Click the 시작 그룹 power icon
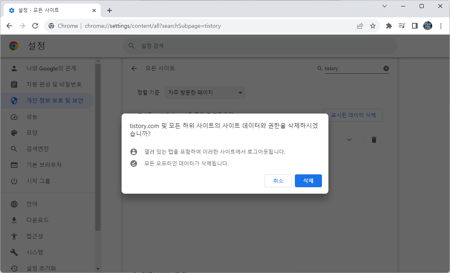The height and width of the screenshot is (273, 450). (14, 181)
